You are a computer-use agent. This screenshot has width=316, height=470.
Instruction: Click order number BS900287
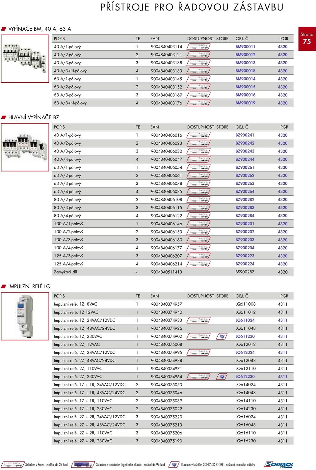click(x=245, y=272)
